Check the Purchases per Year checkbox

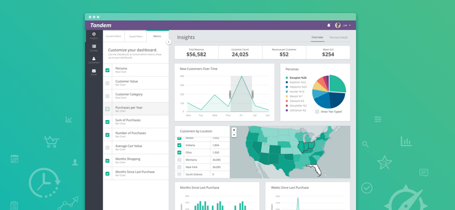[108, 109]
